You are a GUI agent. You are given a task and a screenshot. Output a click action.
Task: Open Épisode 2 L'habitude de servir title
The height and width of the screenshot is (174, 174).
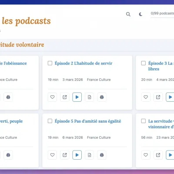84,63
